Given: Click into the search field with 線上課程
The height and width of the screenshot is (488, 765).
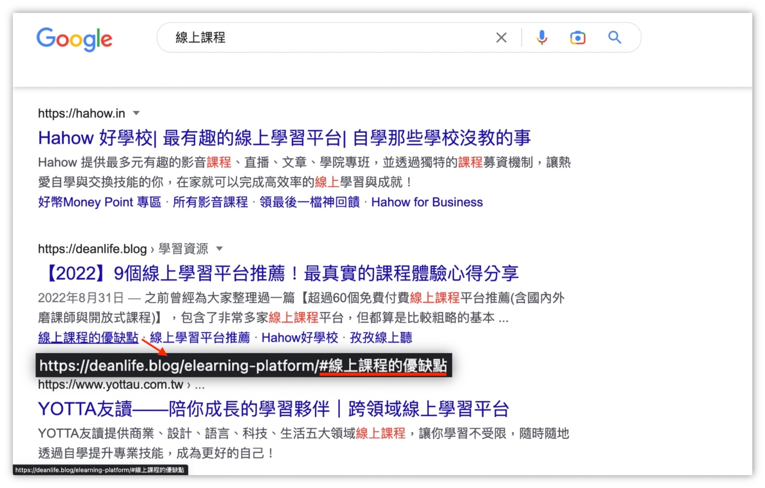Looking at the screenshot, I should coord(331,38).
